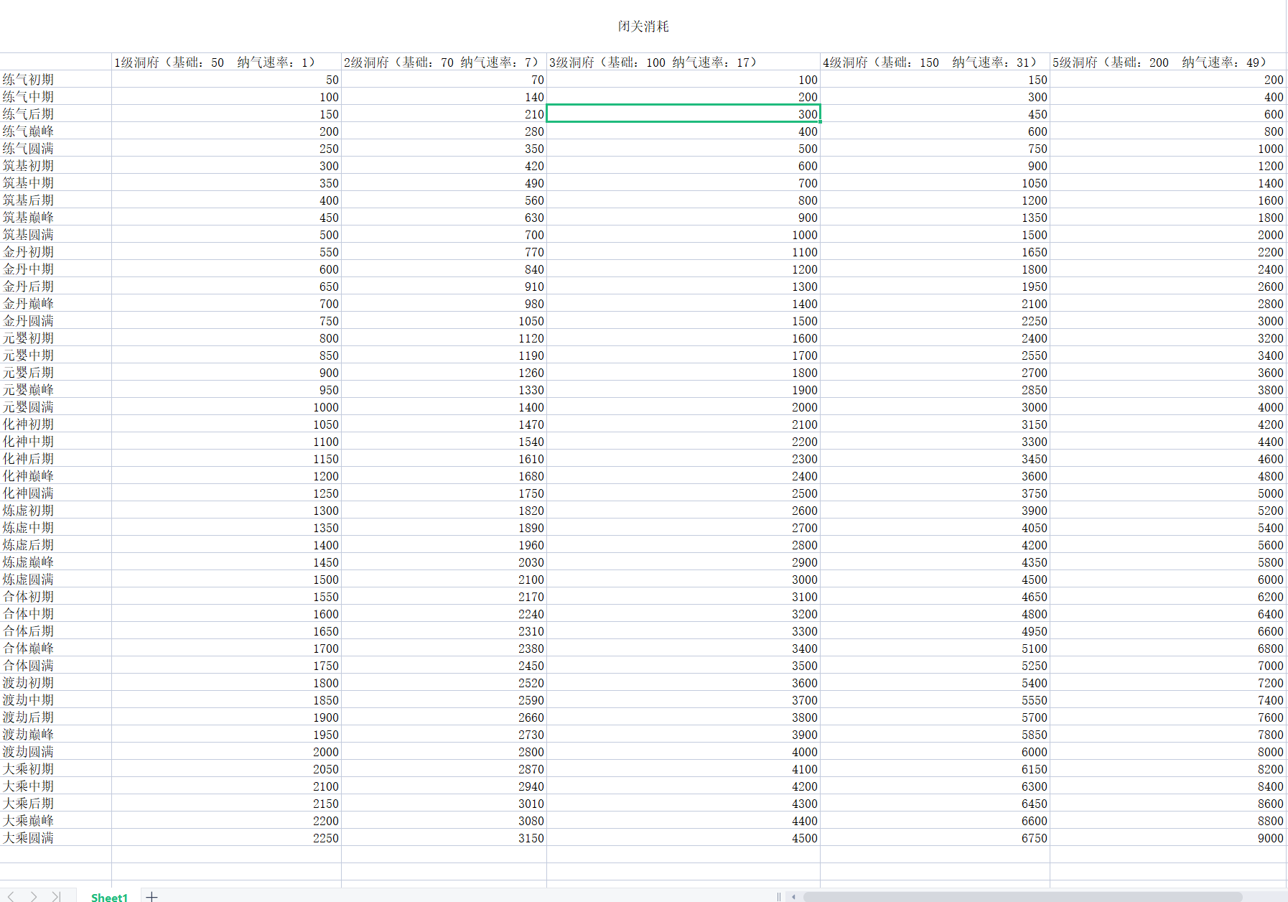
Task: Select row label 元婴圆满
Action: (55, 406)
